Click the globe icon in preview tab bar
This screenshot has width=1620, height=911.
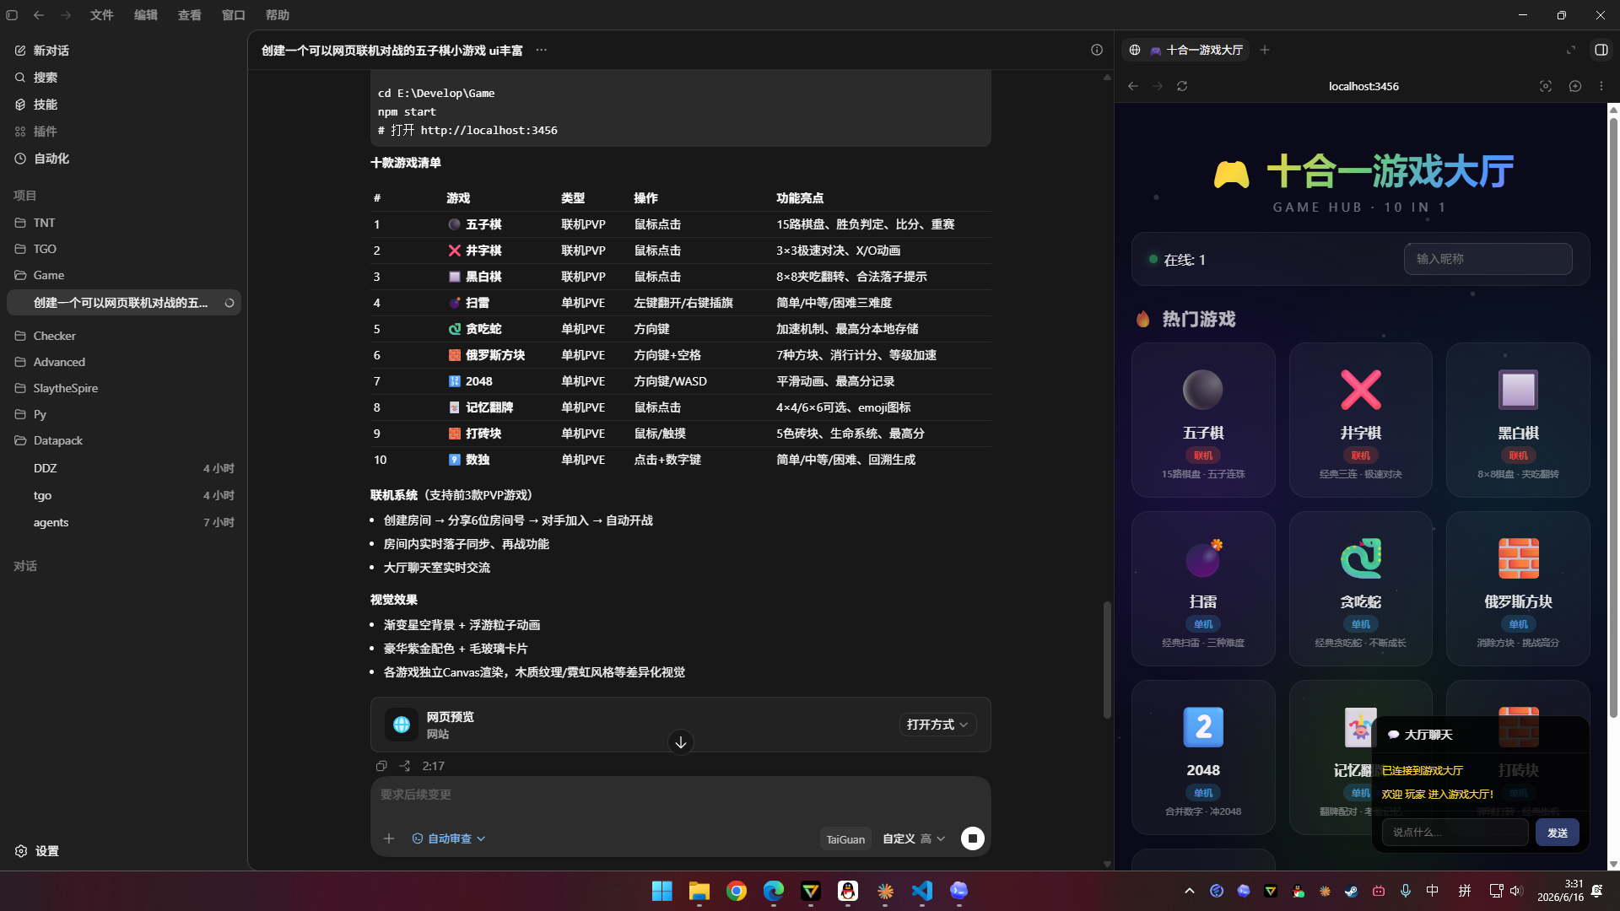click(1135, 51)
